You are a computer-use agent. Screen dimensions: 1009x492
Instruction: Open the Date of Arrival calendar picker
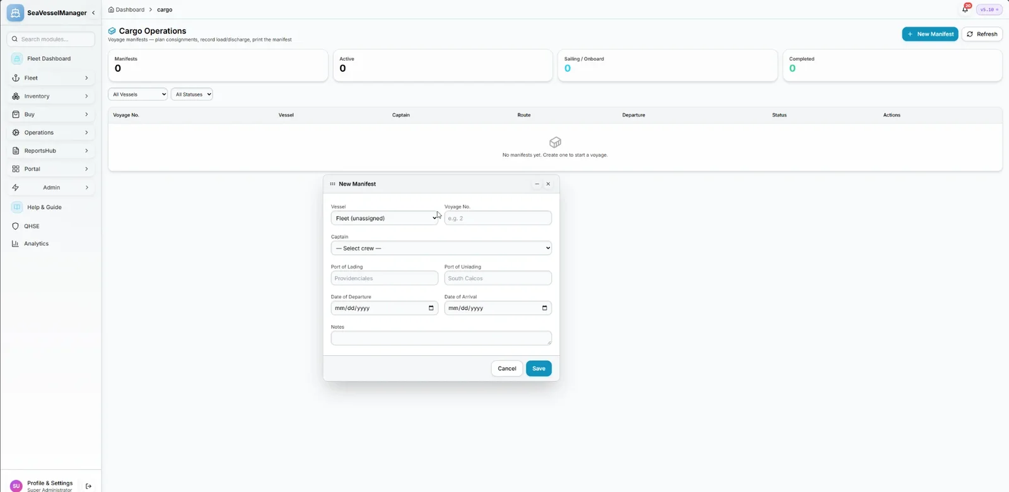[x=545, y=308]
